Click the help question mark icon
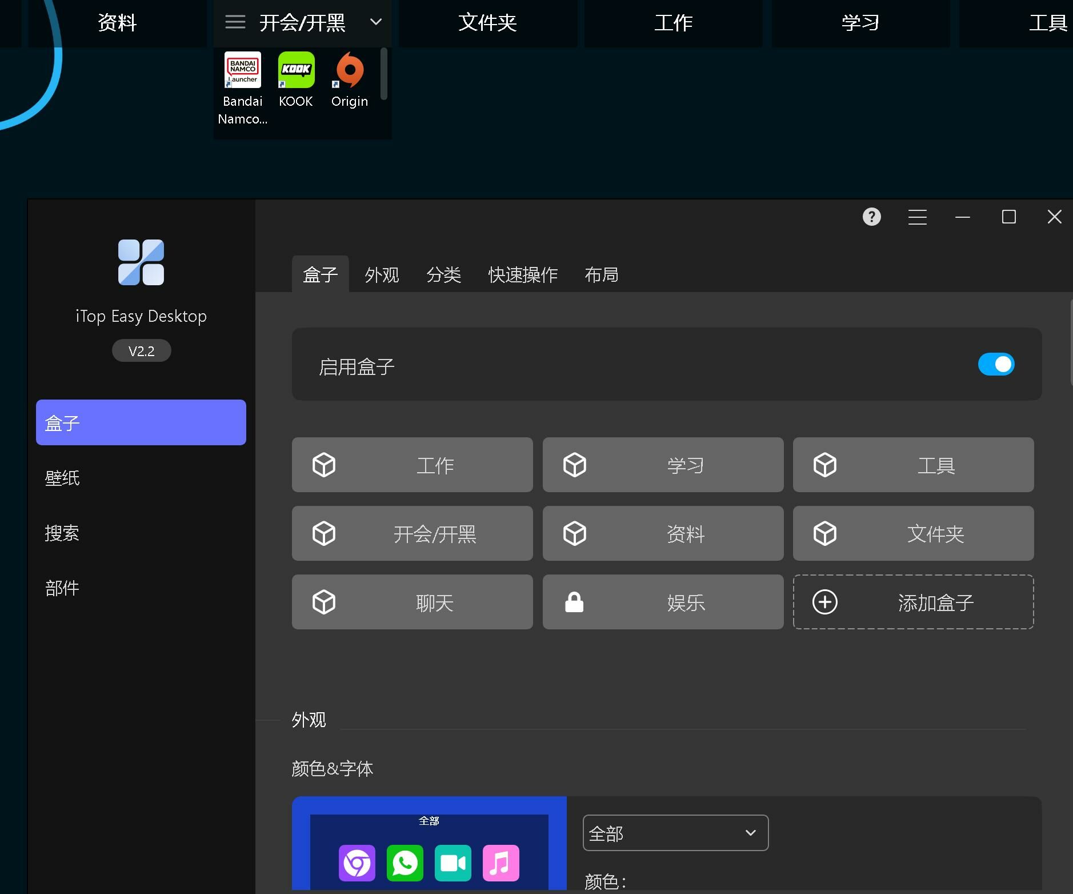Viewport: 1073px width, 894px height. (871, 217)
